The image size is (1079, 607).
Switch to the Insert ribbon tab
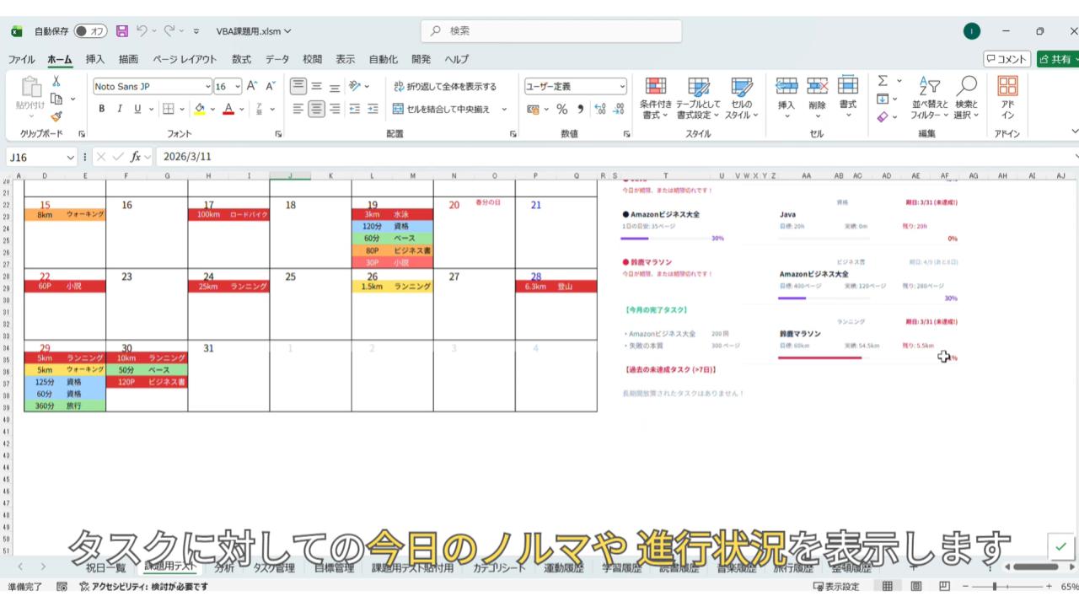(95, 59)
